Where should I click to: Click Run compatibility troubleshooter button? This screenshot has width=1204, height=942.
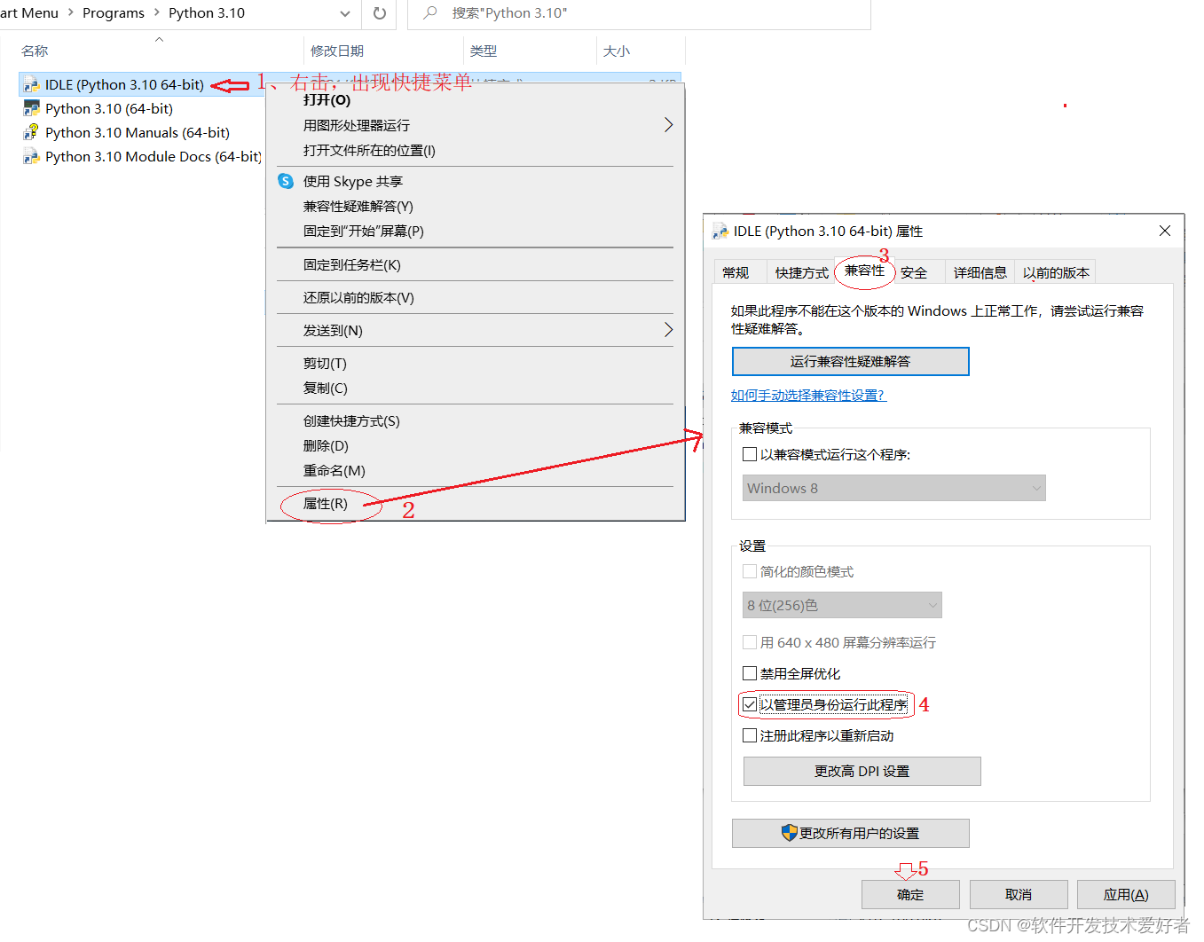pos(850,361)
